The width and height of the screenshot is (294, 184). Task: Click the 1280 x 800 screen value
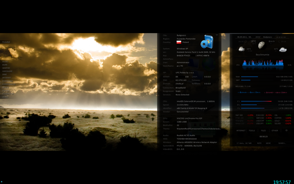point(181,122)
